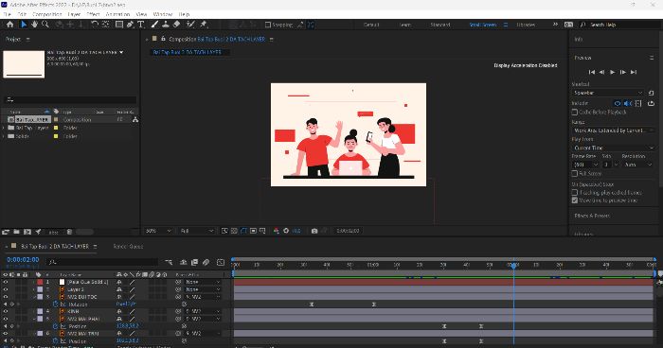Toggle include audio icon in Preview
The height and width of the screenshot is (348, 663).
click(628, 103)
